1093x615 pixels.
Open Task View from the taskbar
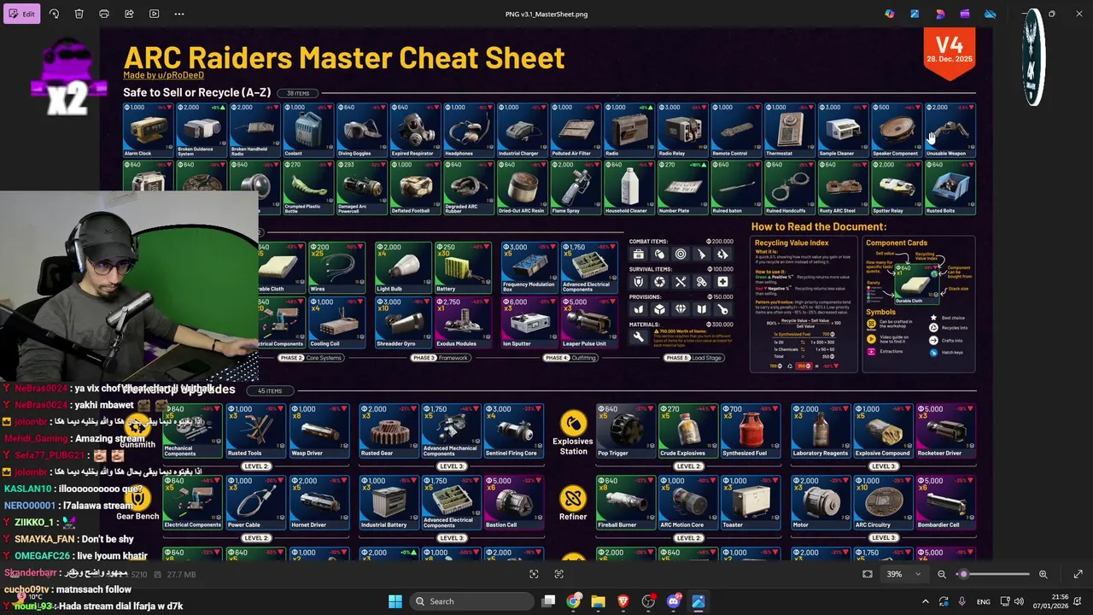coord(549,601)
